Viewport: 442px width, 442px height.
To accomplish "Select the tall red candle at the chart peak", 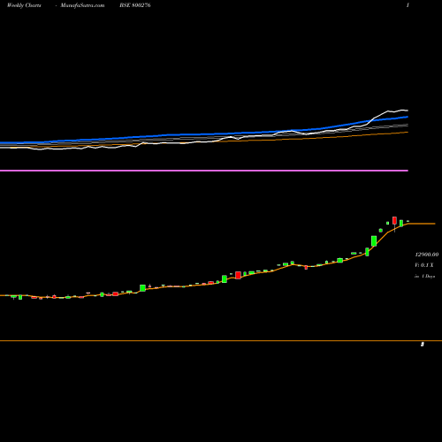I will click(394, 221).
